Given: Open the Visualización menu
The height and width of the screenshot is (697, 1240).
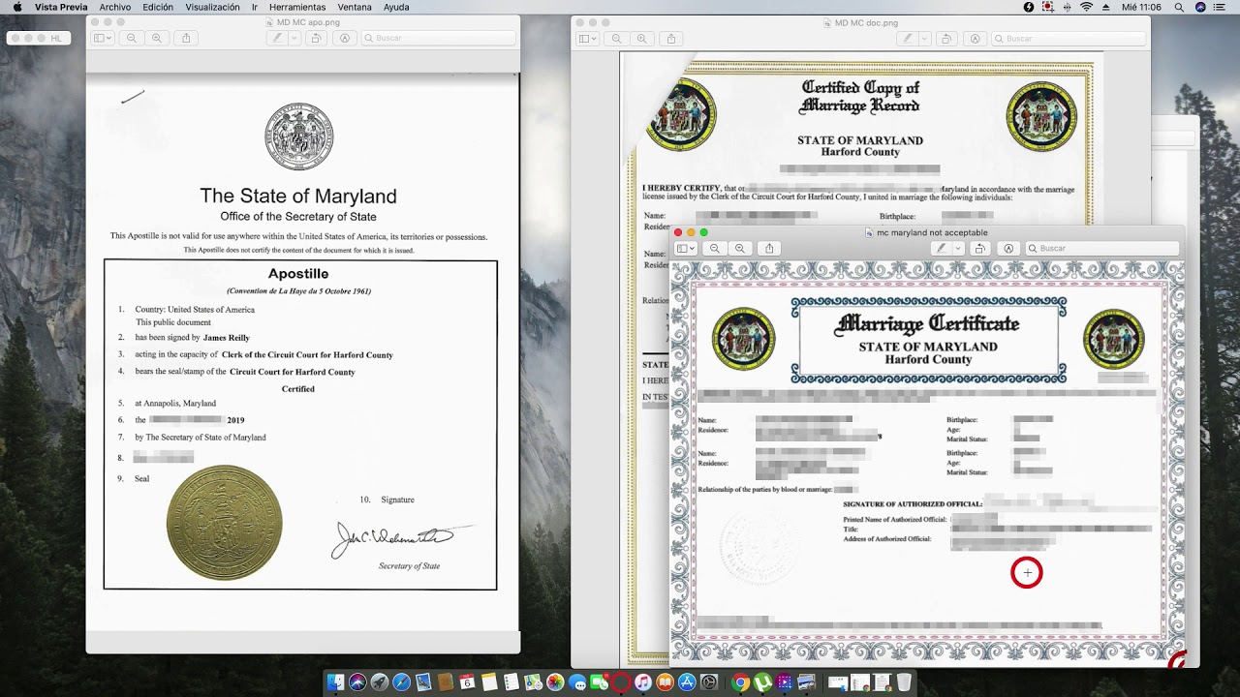Looking at the screenshot, I should click(x=212, y=7).
